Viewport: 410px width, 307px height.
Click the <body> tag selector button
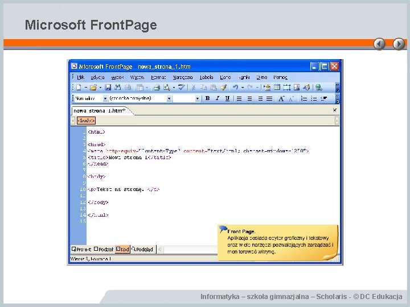point(87,121)
